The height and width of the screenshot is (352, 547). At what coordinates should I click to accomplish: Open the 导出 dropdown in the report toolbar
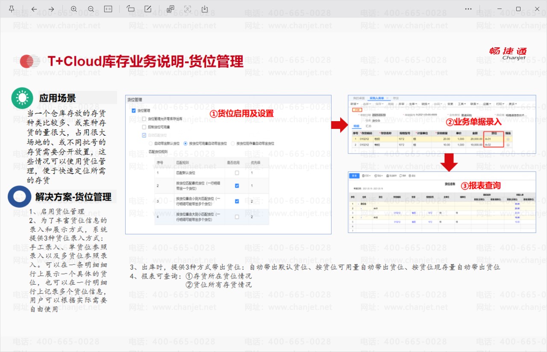tap(378, 176)
